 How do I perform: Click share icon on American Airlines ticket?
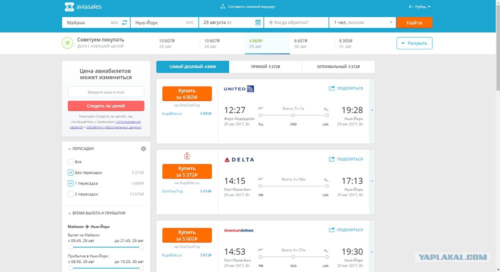click(x=331, y=230)
